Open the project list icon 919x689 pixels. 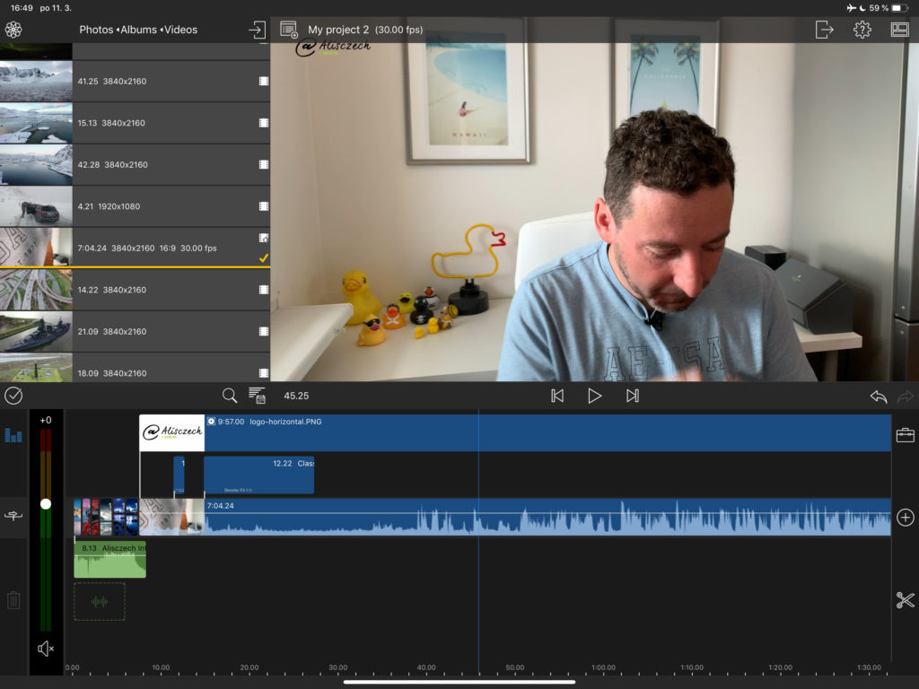[x=289, y=30]
